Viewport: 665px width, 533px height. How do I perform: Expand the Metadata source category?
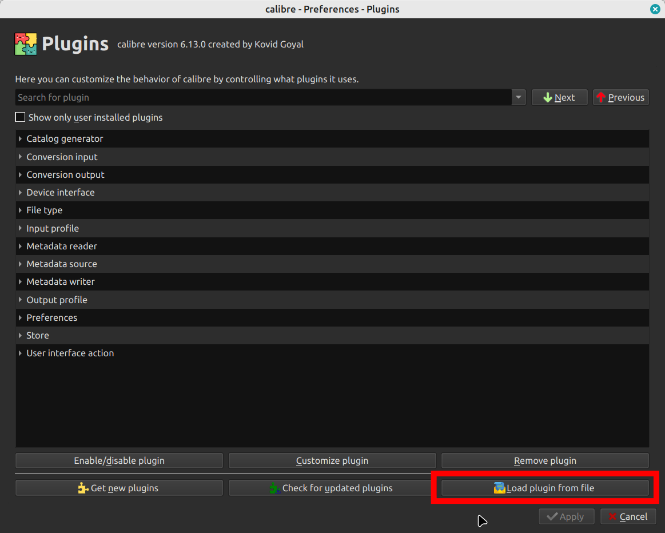tap(20, 264)
